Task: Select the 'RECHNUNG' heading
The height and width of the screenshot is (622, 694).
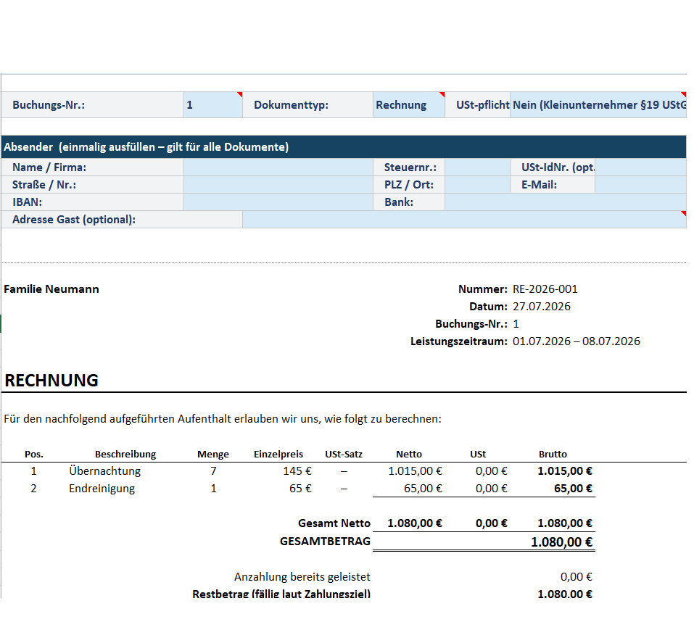Action: pyautogui.click(x=51, y=380)
